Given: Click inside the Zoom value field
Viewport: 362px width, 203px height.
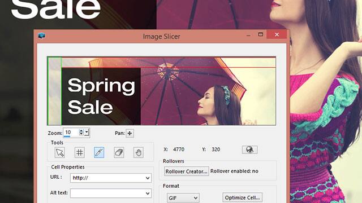Looking at the screenshot, I should coord(71,133).
